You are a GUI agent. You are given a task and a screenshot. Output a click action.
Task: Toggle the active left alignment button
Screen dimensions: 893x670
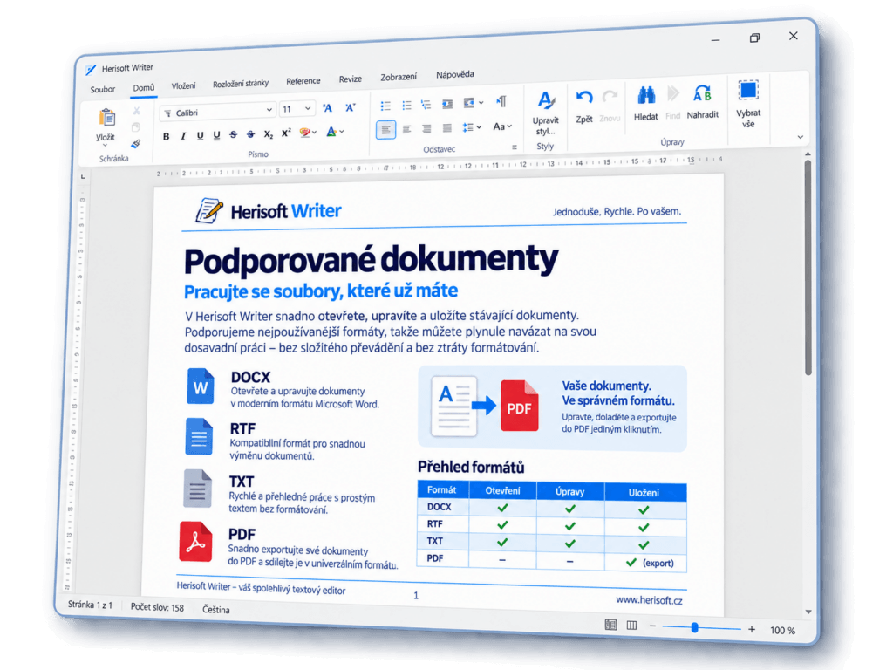[385, 130]
